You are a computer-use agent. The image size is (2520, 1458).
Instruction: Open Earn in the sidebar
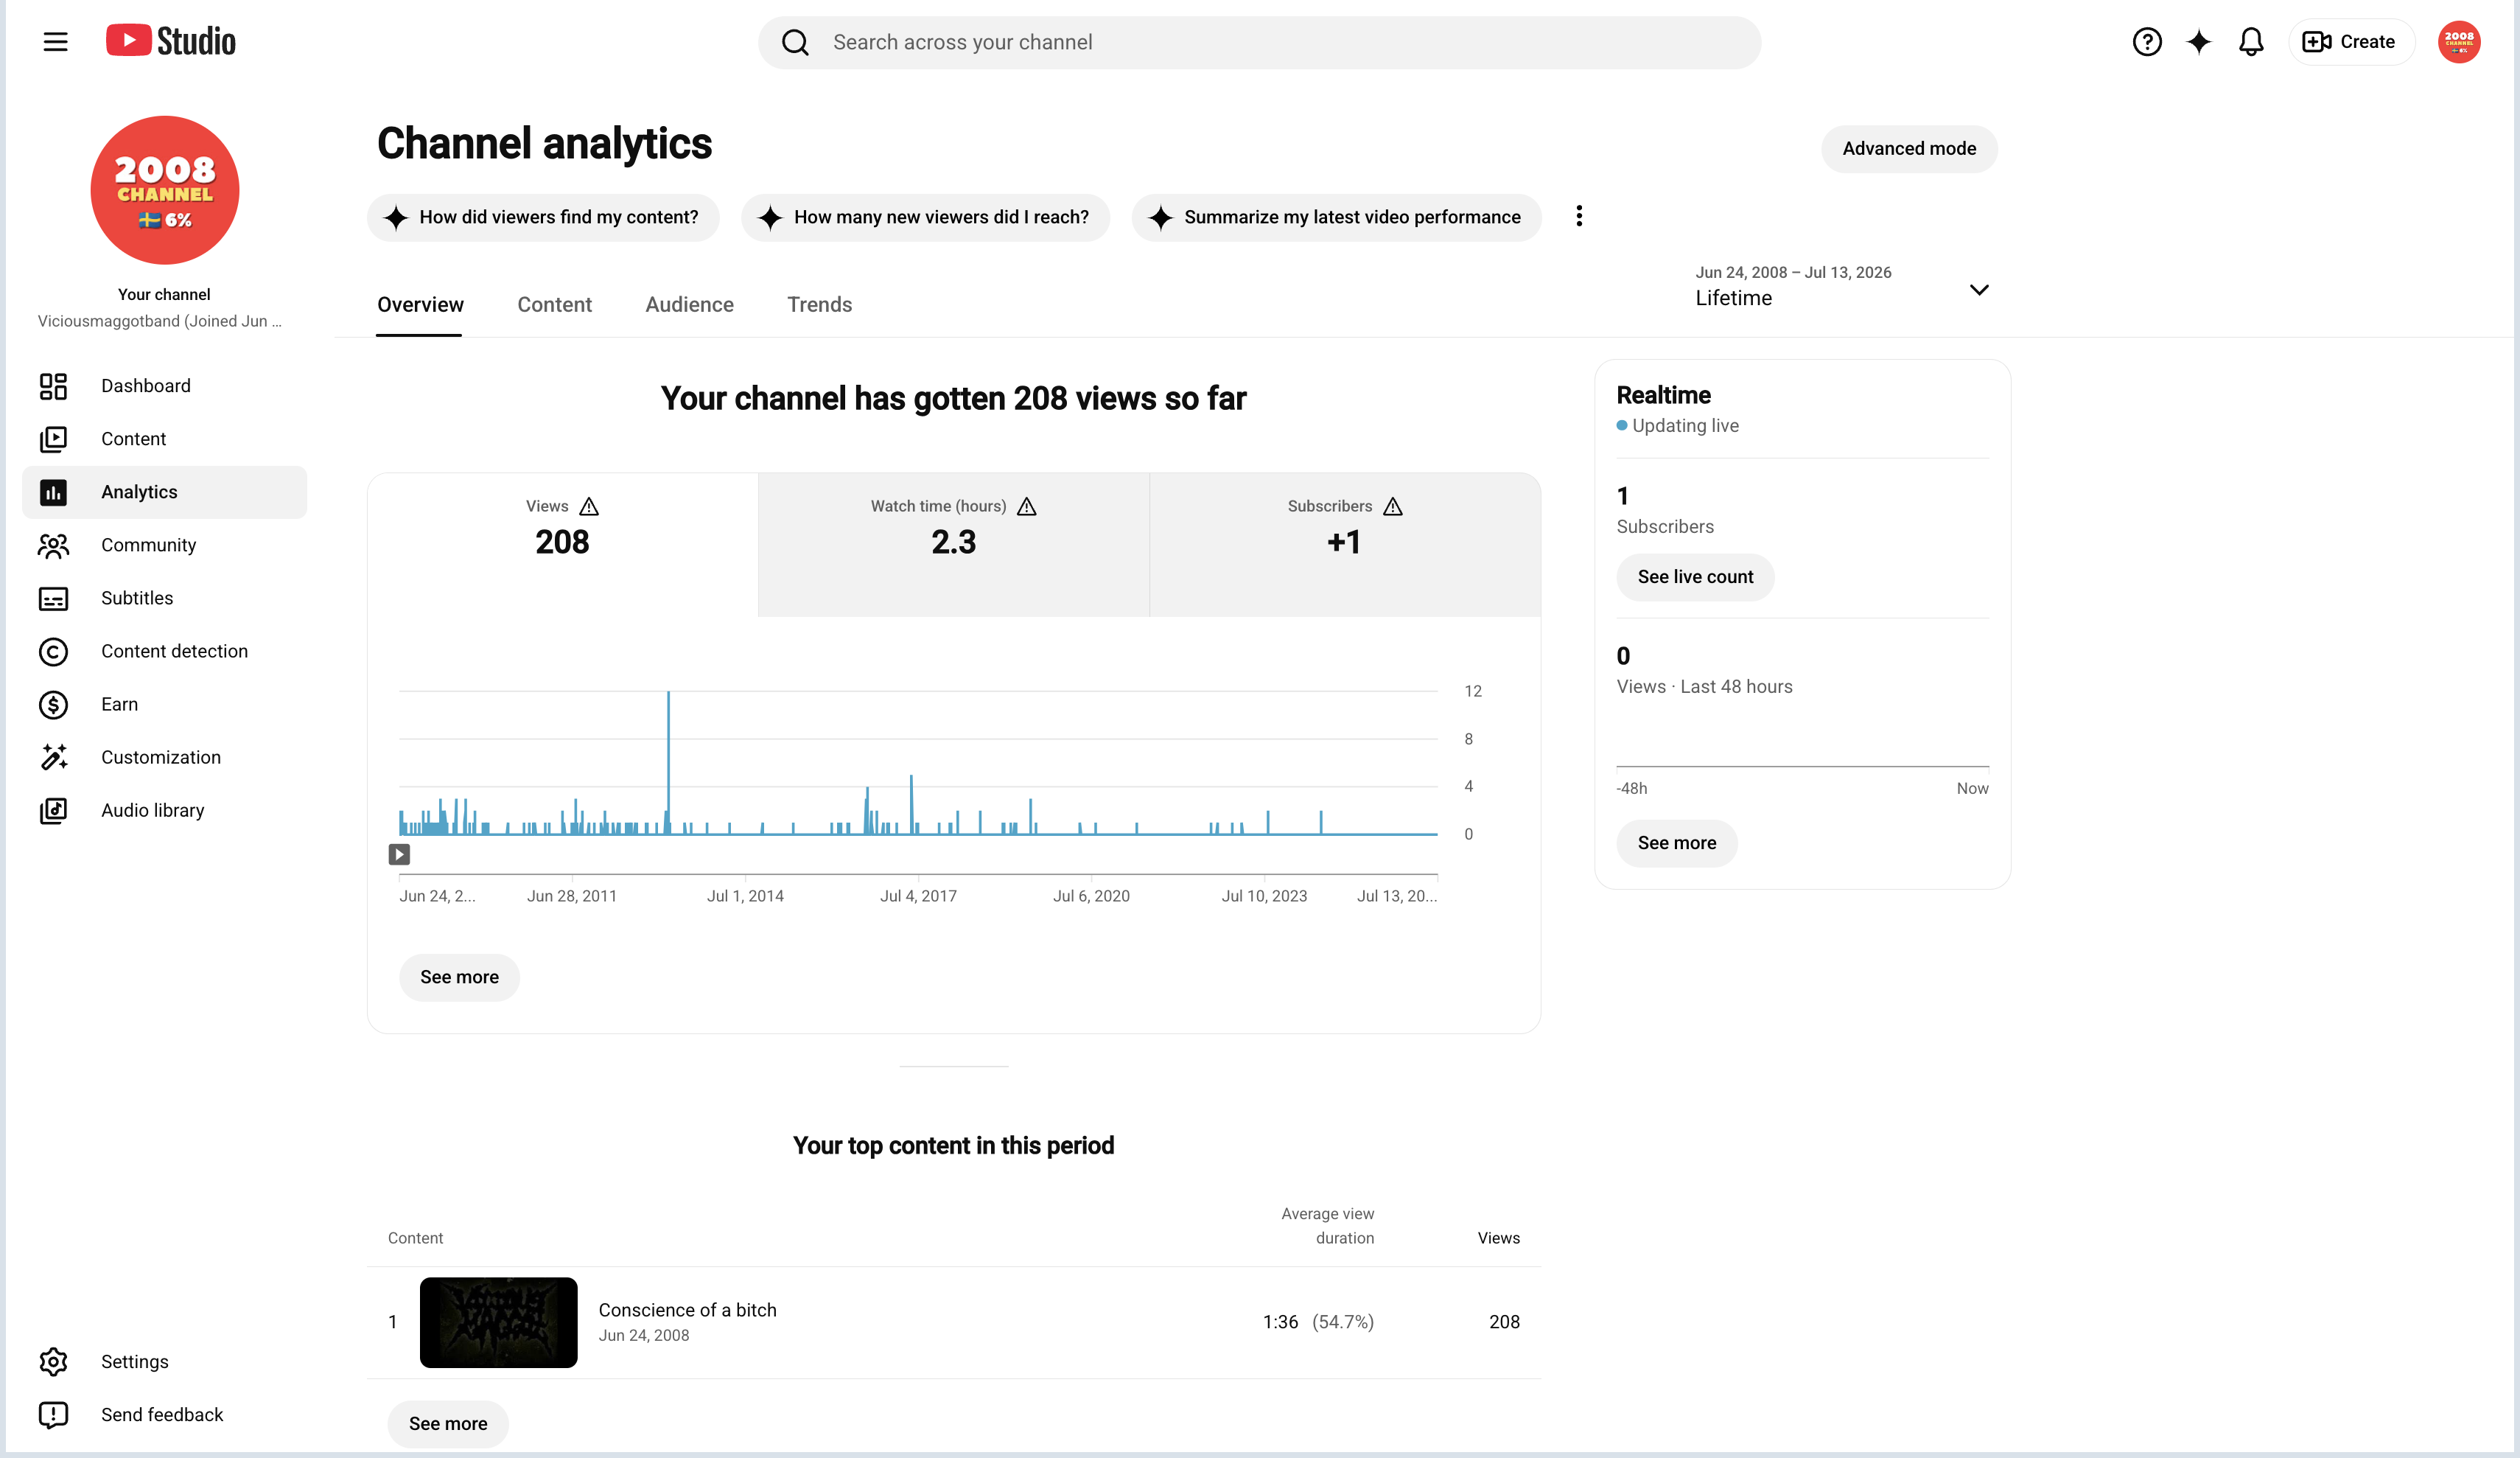164,705
